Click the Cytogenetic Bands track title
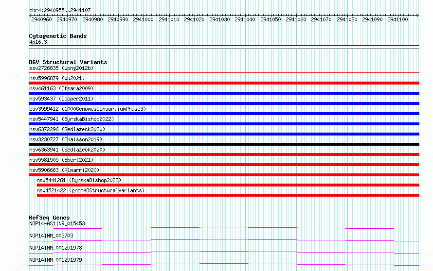433x271 pixels. (x=58, y=36)
